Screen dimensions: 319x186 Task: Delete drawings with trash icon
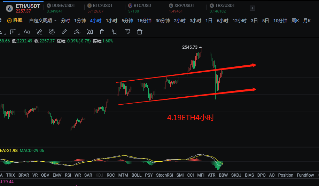140,32
